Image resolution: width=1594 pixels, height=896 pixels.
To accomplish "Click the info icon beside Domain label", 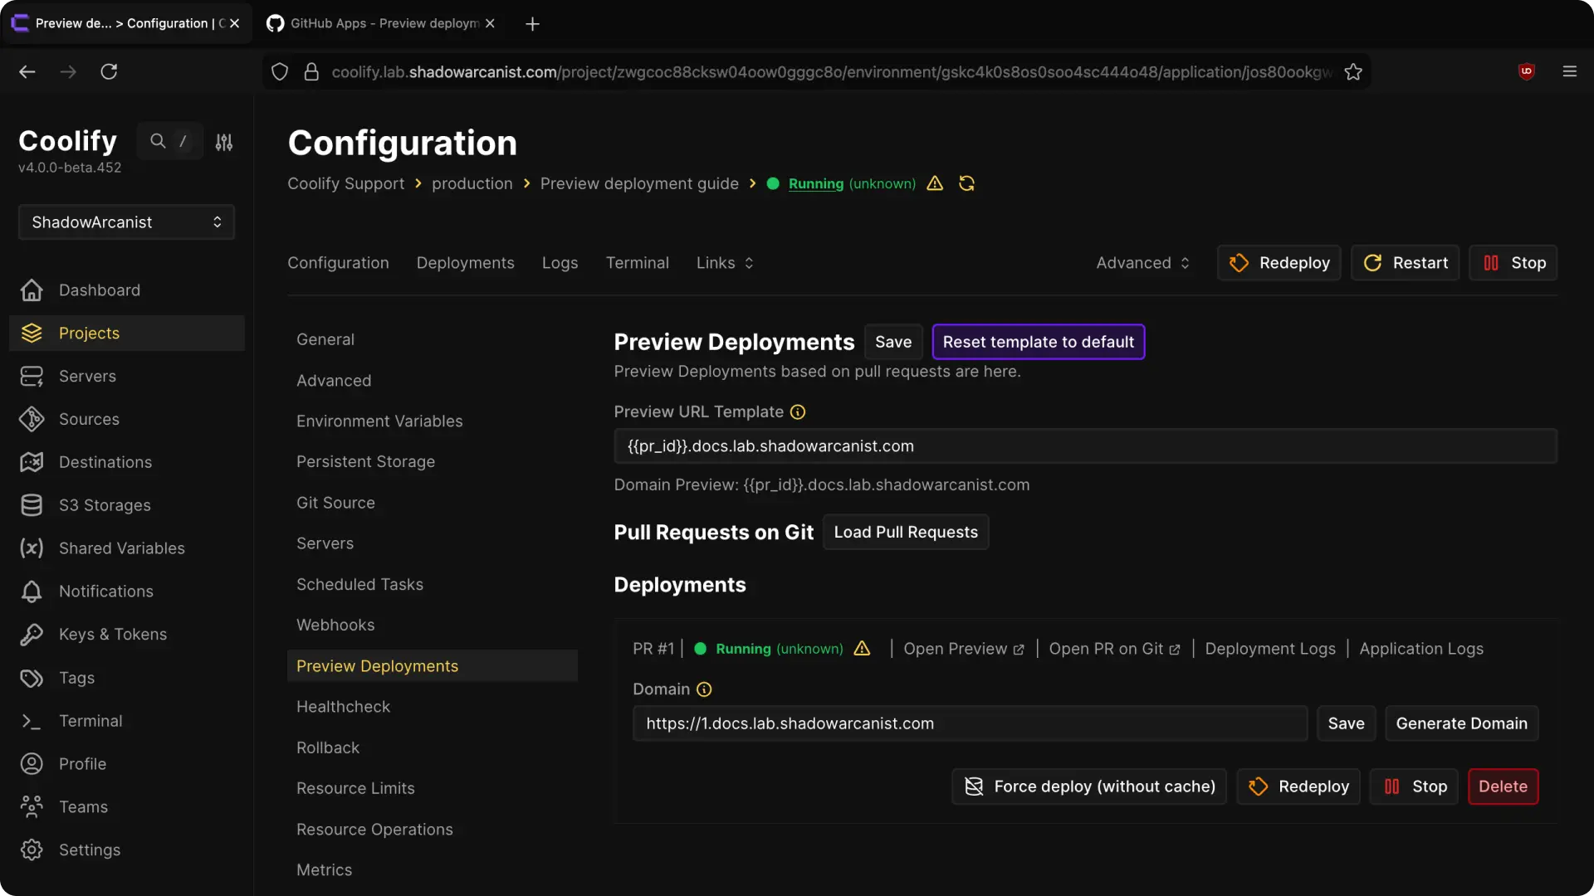I will [704, 689].
